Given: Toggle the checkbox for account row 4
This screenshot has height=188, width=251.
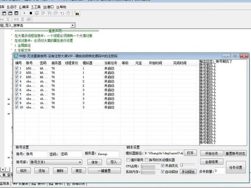Looking at the screenshot, I should pos(17,81).
